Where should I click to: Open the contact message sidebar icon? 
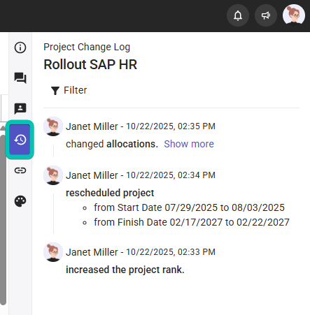coord(20,109)
